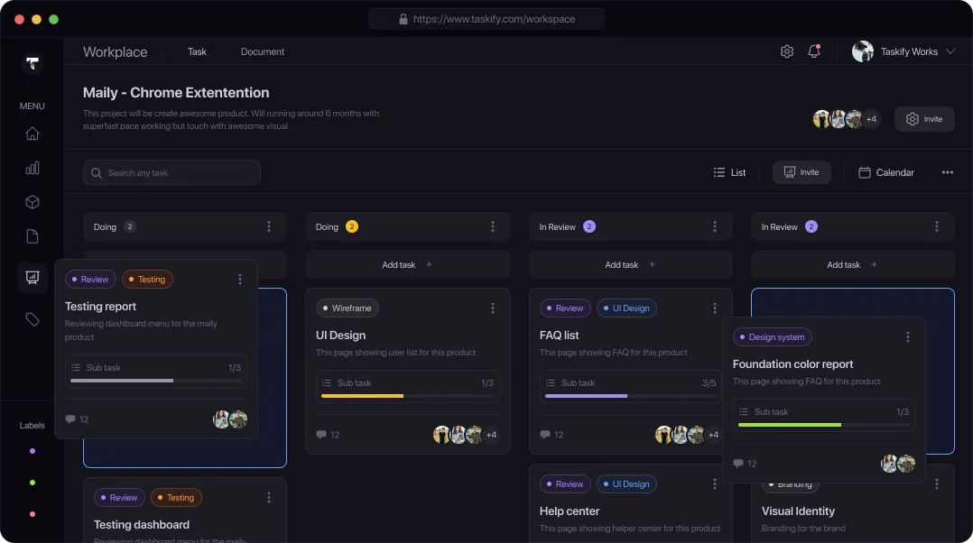Screen dimensions: 973x543
Task: Open the tag icon in sidebar
Action: [x=32, y=319]
